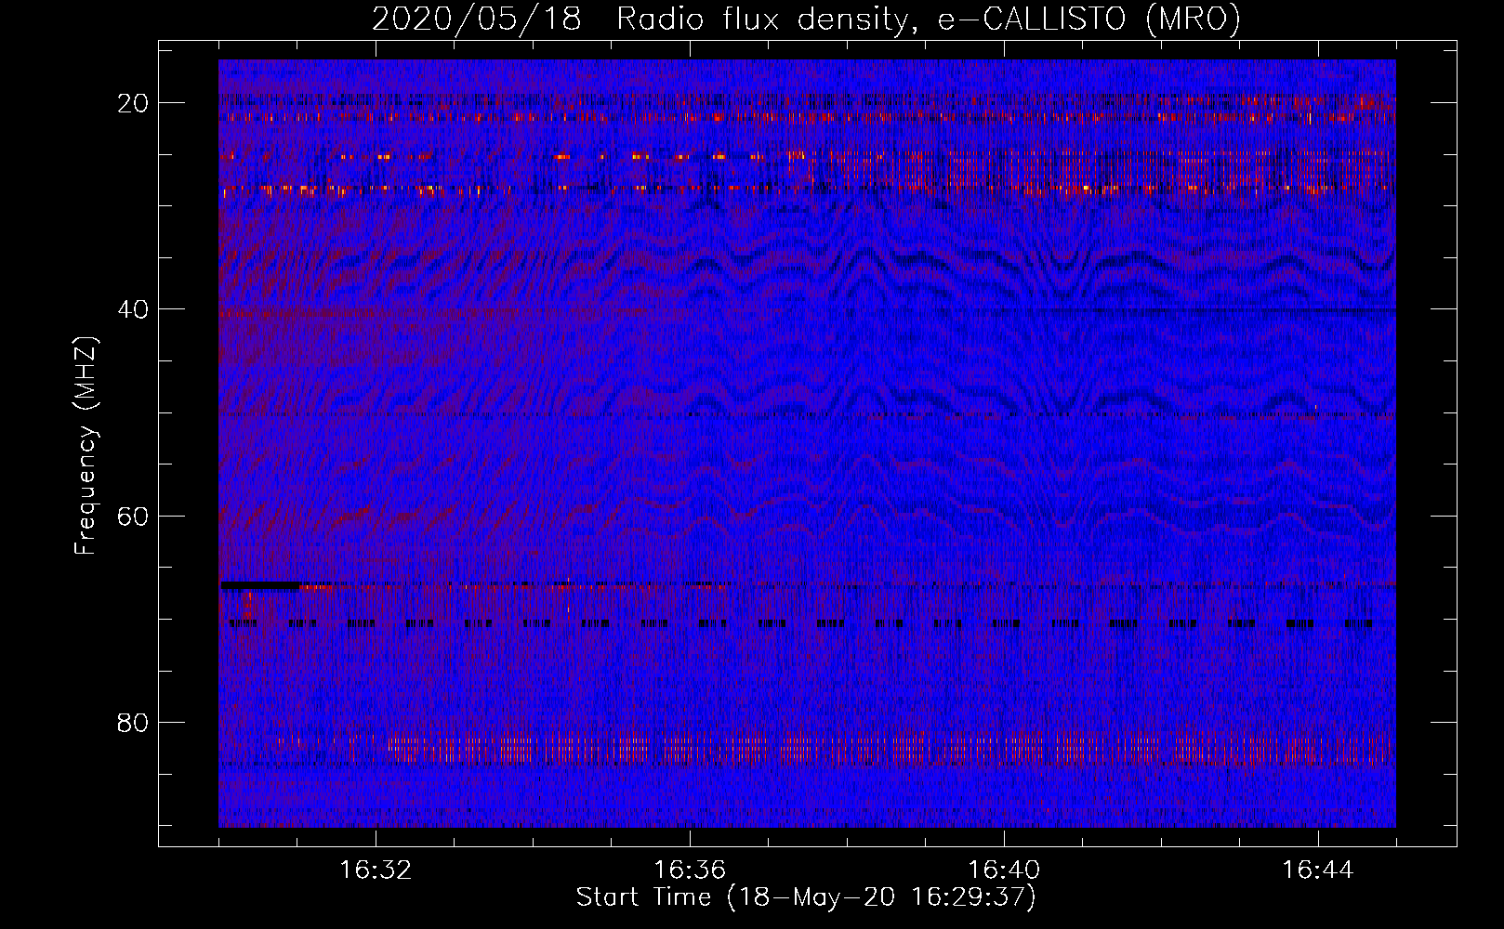Click the 16:44 time tick label
The width and height of the screenshot is (1504, 929).
click(1318, 870)
